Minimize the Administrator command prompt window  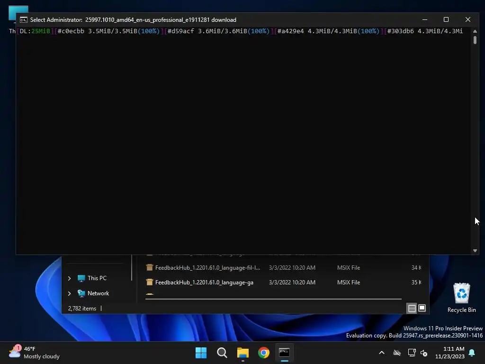point(425,19)
